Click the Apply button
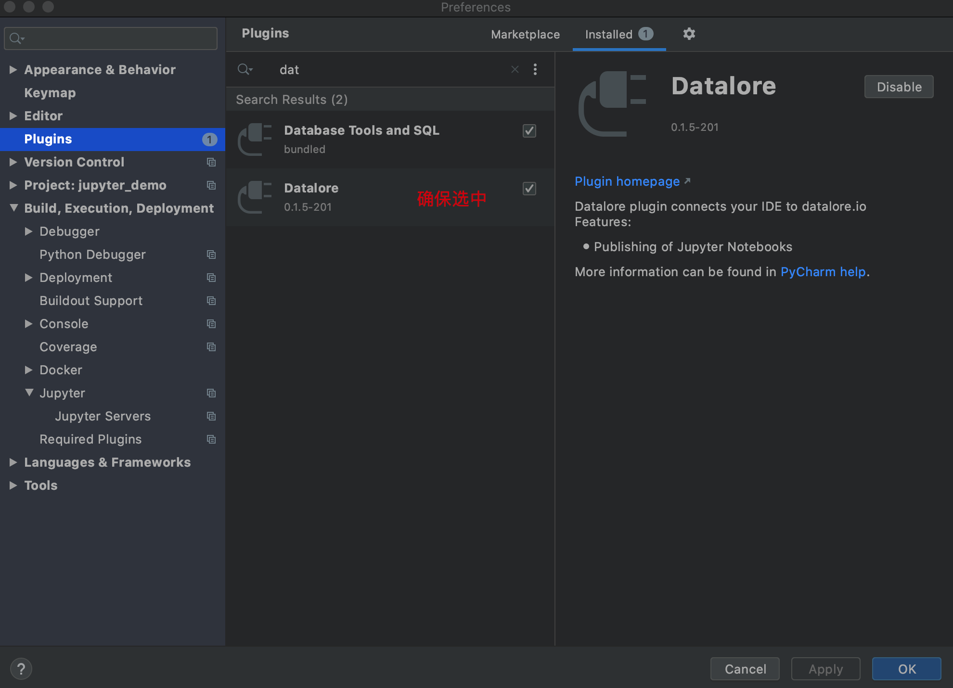 coord(826,669)
